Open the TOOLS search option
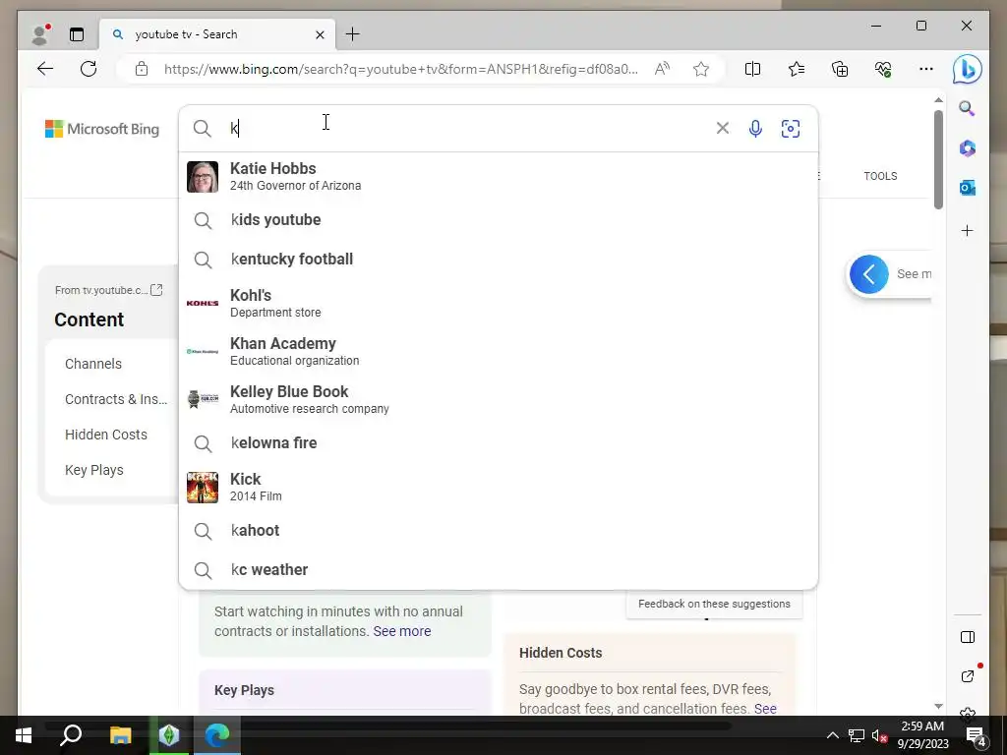 (880, 176)
